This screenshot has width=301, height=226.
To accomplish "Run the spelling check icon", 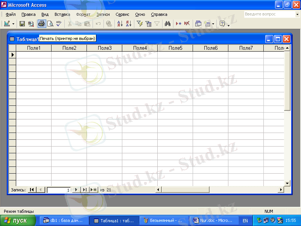I will point(59,24).
